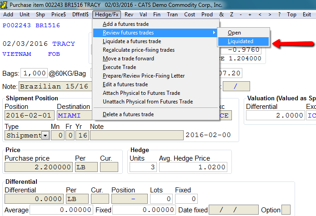Select Review futures trades entry
Screen dimensions: 316x216
pos(156,33)
